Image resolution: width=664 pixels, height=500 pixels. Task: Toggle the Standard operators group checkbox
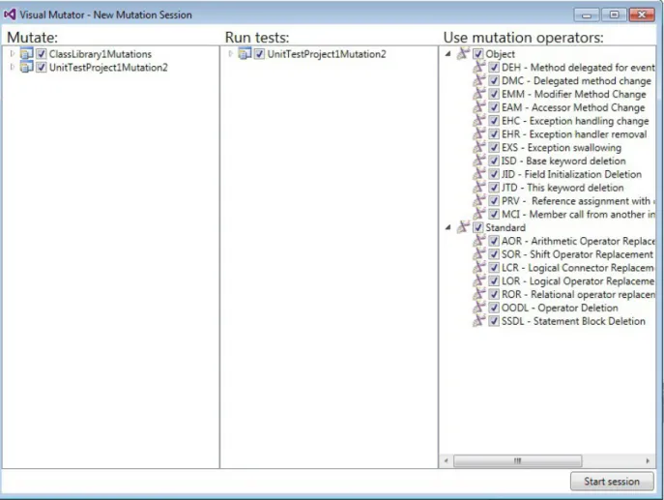tap(477, 227)
